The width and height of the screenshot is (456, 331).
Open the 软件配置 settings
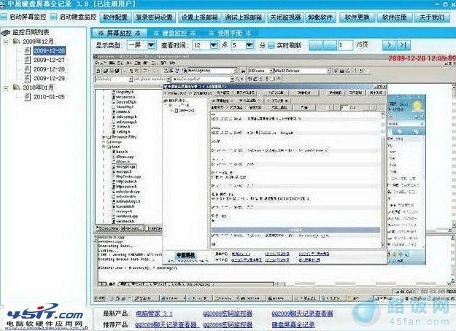click(115, 17)
